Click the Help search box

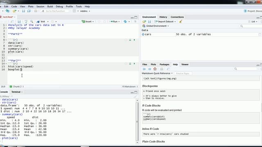pos(246,69)
